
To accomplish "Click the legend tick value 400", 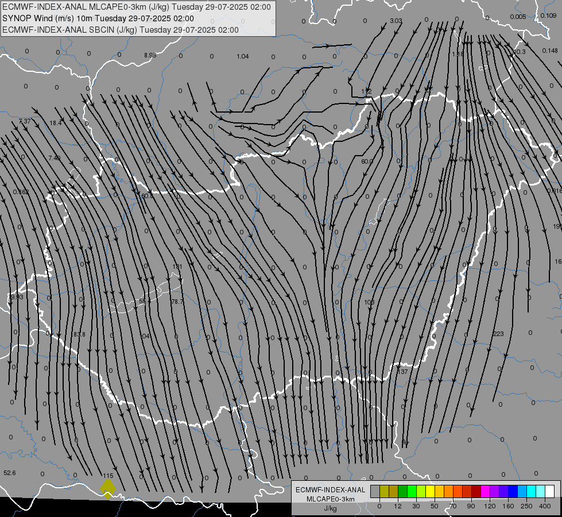I will point(545,506).
